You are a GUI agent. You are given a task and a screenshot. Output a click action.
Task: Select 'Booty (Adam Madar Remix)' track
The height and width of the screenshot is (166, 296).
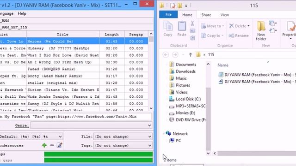coord(74,76)
